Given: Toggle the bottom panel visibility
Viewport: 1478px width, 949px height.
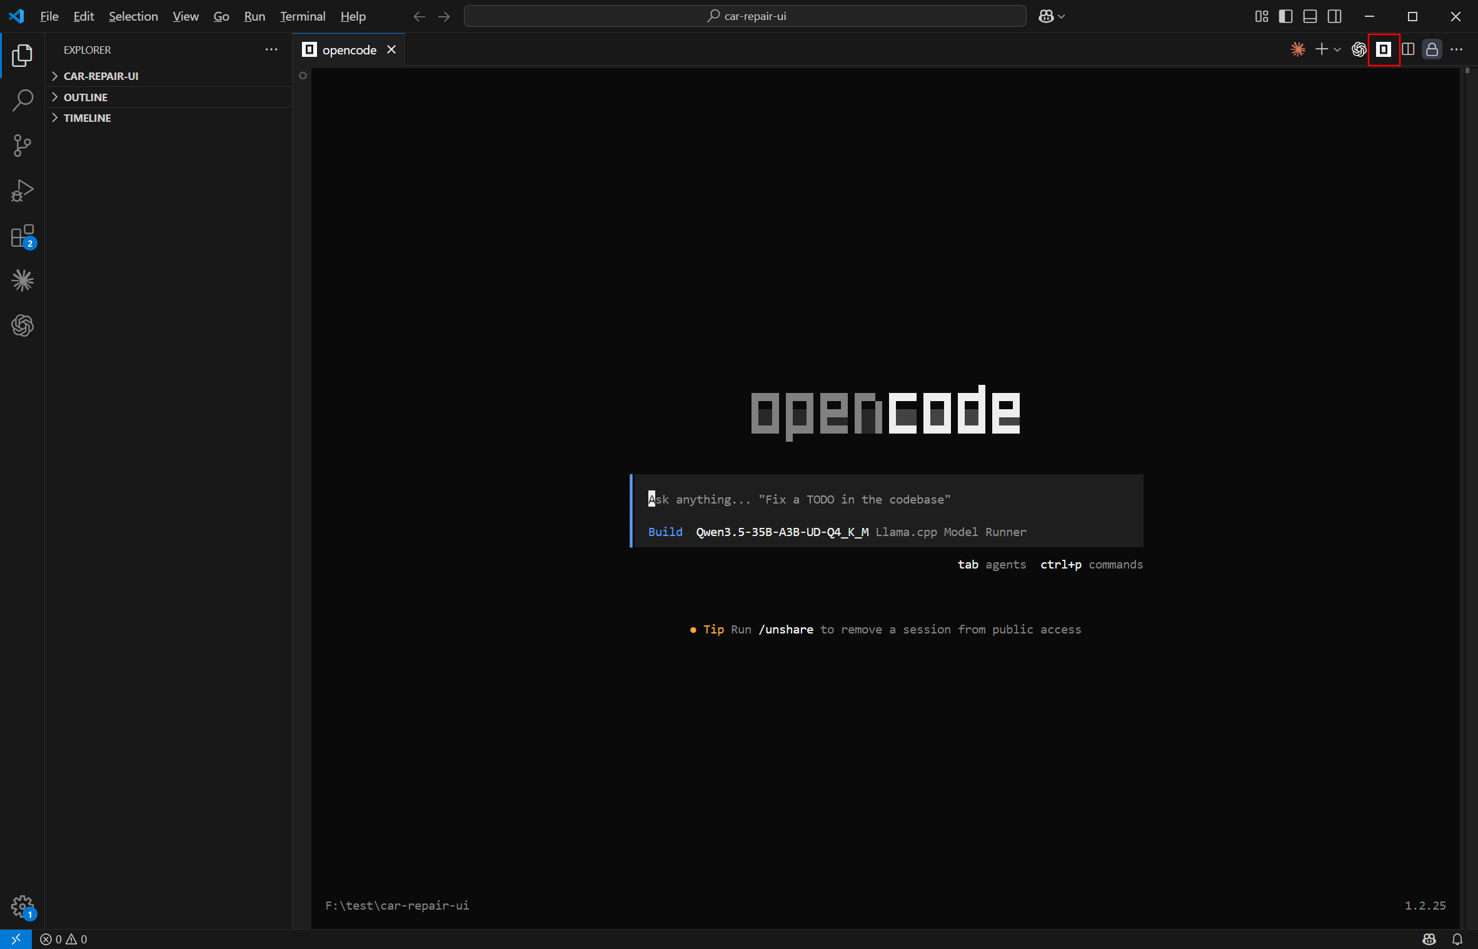Looking at the screenshot, I should (x=1310, y=16).
